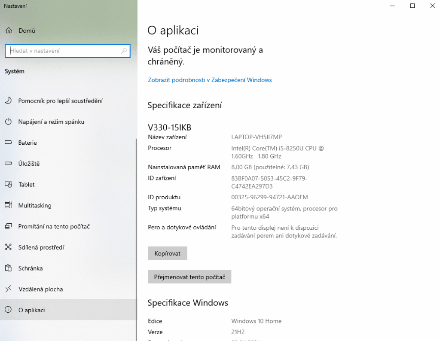
Task: Select the Multitasking icon
Action: click(x=9, y=205)
